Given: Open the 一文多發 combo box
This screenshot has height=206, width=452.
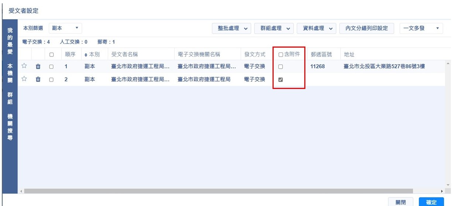Looking at the screenshot, I should tap(421, 28).
